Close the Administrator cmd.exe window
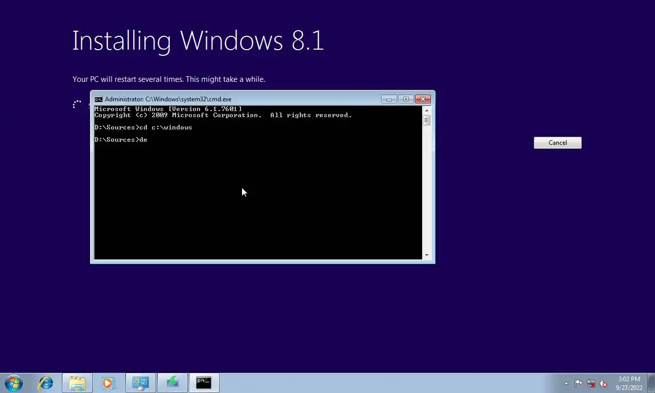 [423, 99]
